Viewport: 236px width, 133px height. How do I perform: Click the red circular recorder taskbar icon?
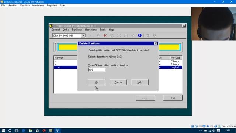44,130
